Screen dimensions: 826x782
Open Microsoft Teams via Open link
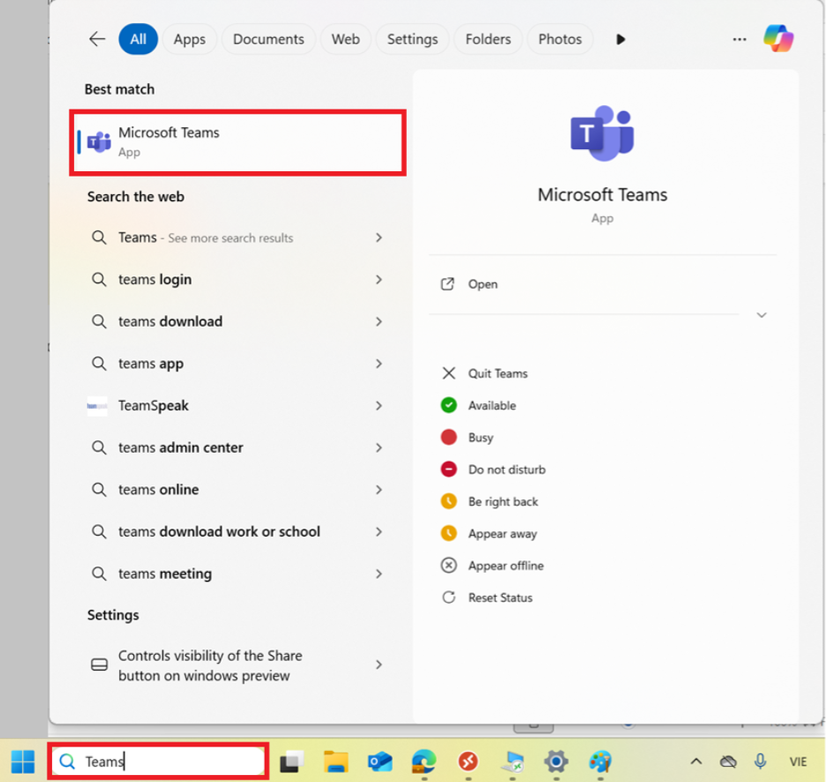(469, 284)
